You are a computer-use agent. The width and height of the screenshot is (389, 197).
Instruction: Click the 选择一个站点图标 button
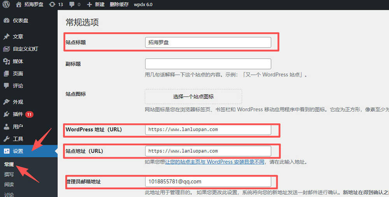193,97
